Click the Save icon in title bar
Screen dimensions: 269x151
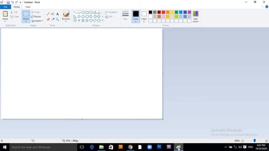(8, 2)
